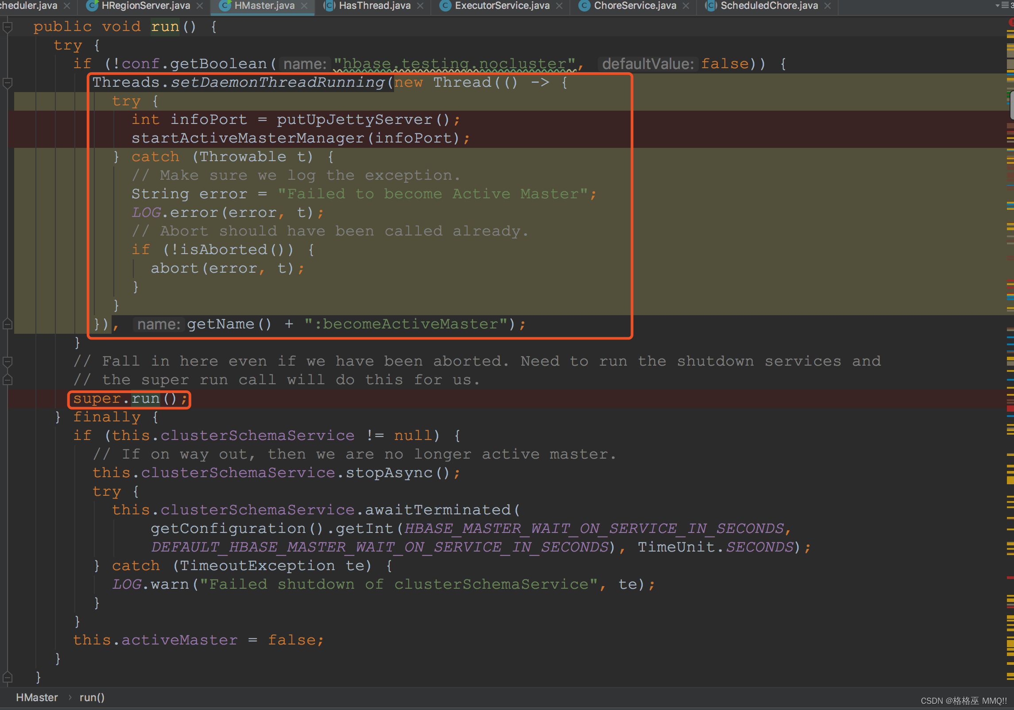Close the HasThread.java tab
Screen dimensions: 1014x710
click(420, 6)
